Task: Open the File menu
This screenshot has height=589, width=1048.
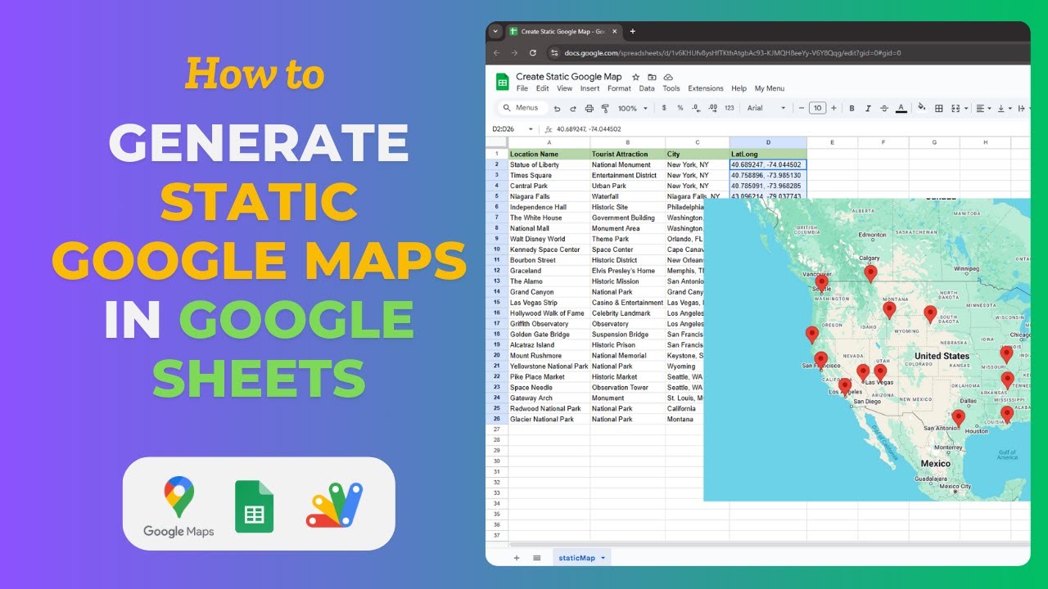Action: click(x=522, y=88)
